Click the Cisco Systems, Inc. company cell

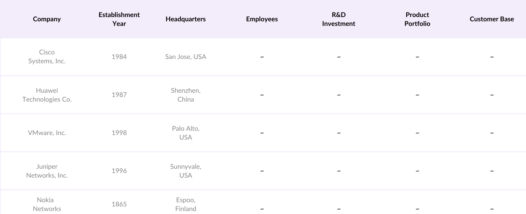pos(47,57)
